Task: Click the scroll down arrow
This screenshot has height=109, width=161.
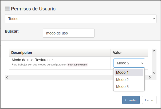Action: click(x=154, y=73)
